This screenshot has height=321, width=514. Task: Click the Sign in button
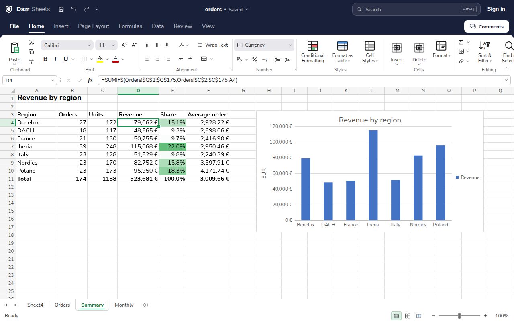(496, 9)
